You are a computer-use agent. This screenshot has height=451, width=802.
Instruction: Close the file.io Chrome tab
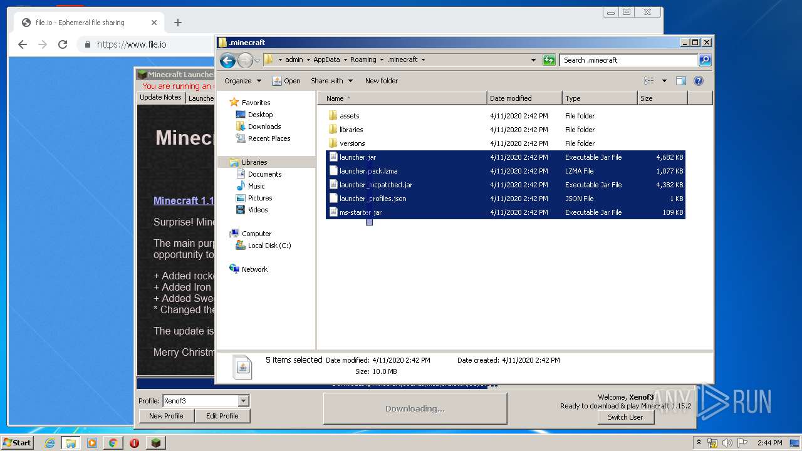tap(154, 23)
